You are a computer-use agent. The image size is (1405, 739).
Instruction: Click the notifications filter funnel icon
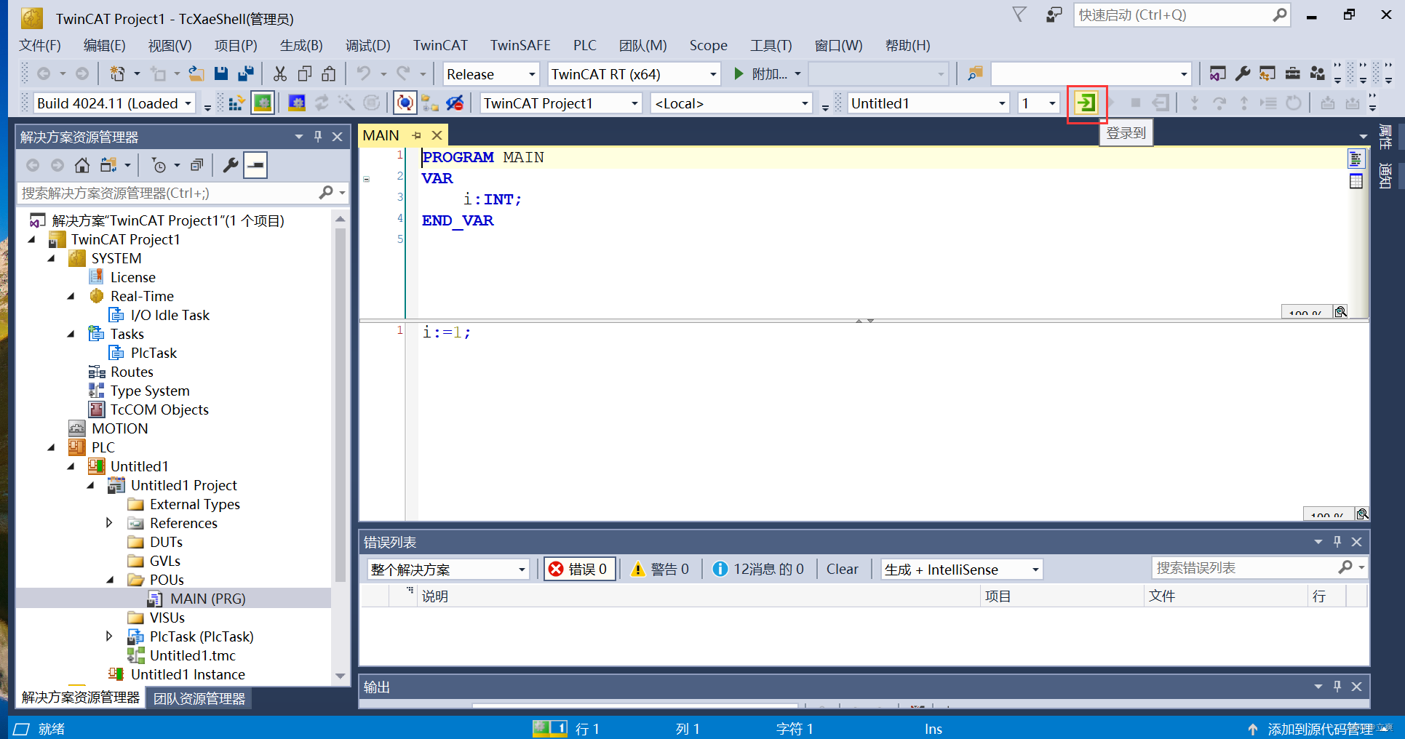coord(1019,15)
